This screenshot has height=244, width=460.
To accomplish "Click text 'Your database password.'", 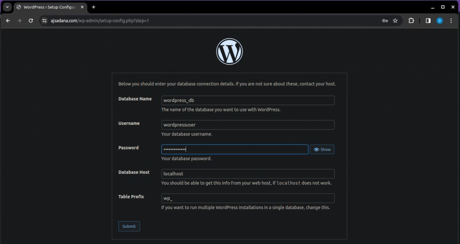I will click(x=186, y=159).
